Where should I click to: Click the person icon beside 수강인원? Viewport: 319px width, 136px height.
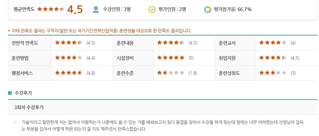point(96,9)
